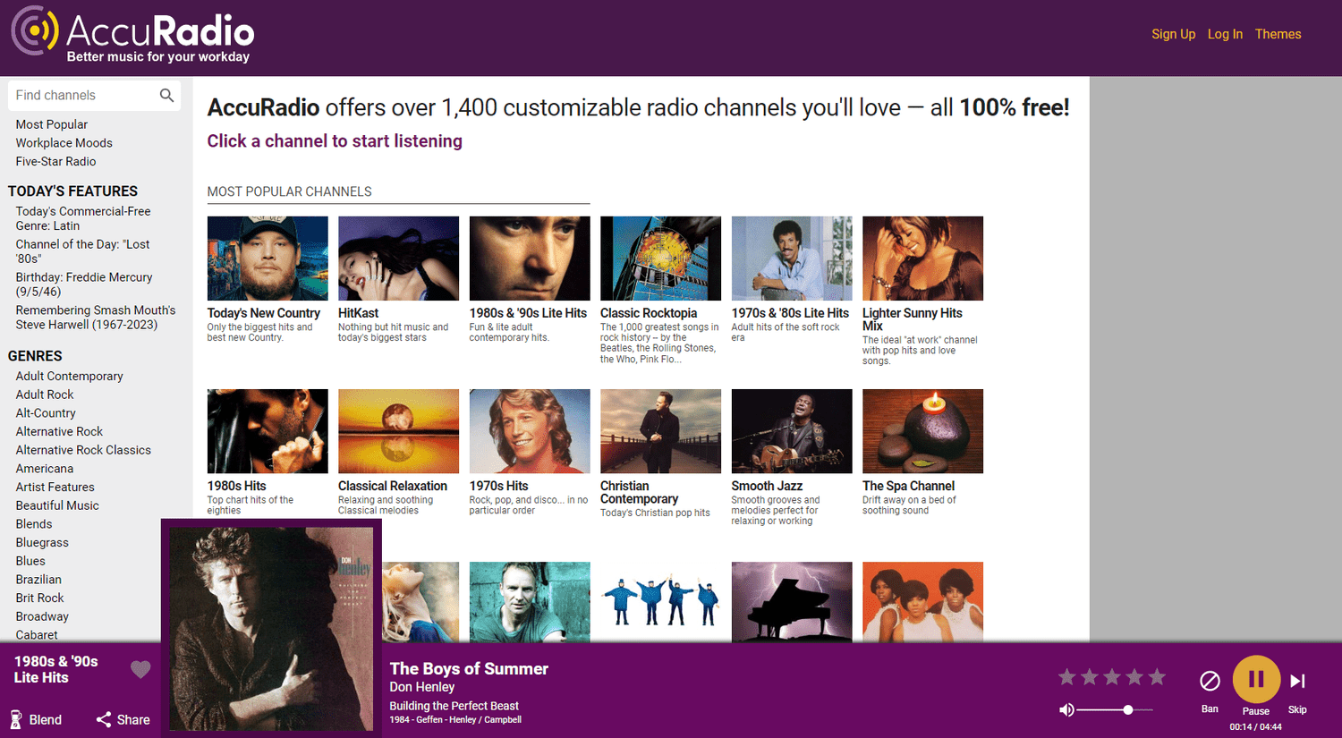
Task: Ban this song with Ban icon
Action: pyautogui.click(x=1210, y=682)
